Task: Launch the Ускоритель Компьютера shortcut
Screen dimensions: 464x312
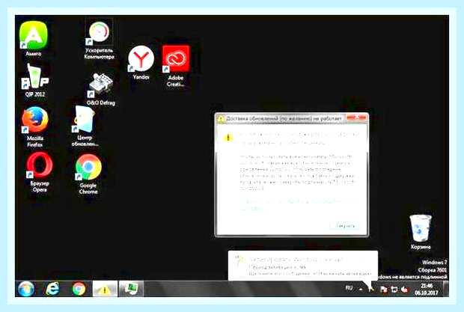Action: 99,39
